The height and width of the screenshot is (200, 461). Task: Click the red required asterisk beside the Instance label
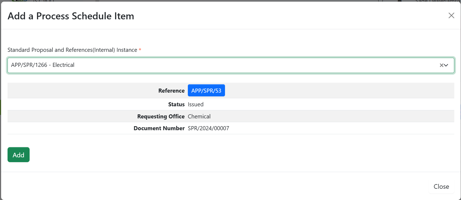140,50
